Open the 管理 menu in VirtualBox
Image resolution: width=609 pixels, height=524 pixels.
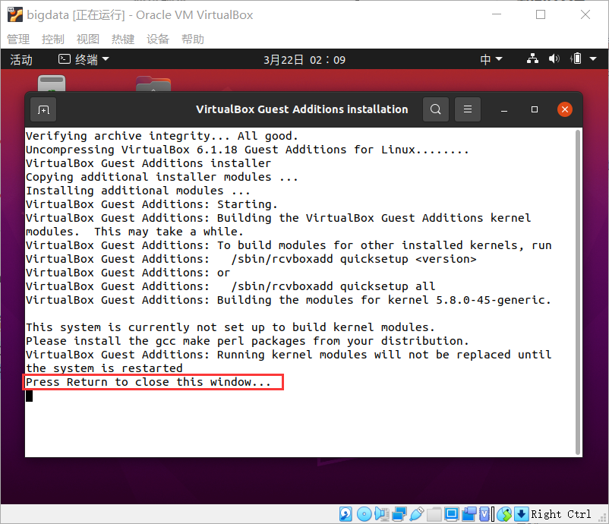coord(18,39)
